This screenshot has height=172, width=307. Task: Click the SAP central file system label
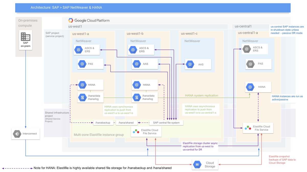166,122
